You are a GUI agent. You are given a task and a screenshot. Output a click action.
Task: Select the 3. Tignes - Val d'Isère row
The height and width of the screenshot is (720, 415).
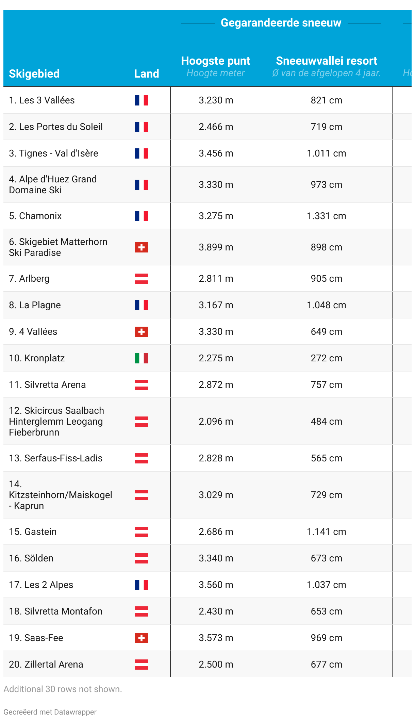pos(207,153)
